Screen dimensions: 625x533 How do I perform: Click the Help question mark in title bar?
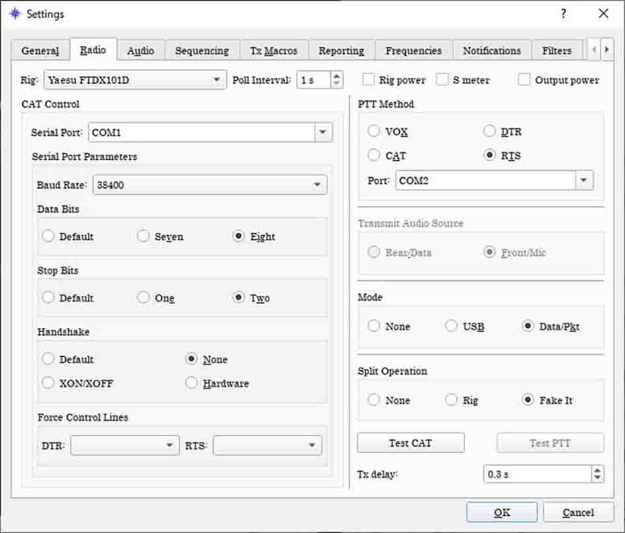tap(563, 13)
